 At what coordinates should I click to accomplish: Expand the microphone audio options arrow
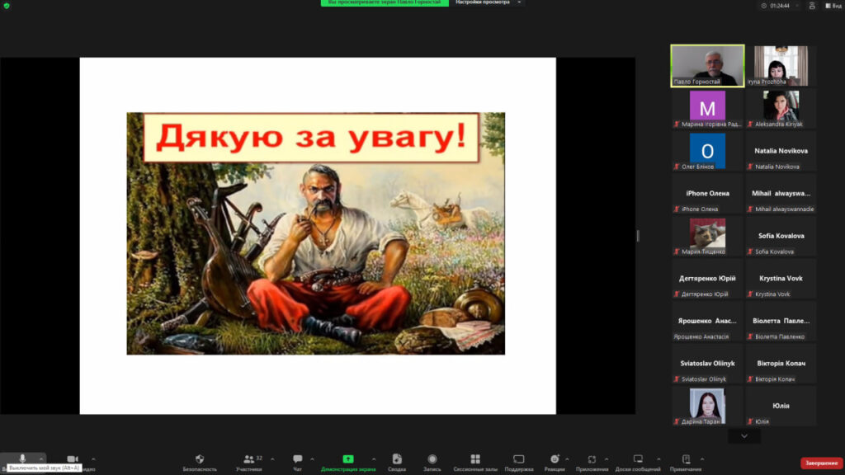pyautogui.click(x=41, y=459)
